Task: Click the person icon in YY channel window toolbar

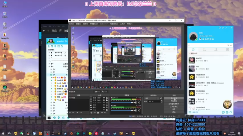Action: pyautogui.click(x=49, y=46)
